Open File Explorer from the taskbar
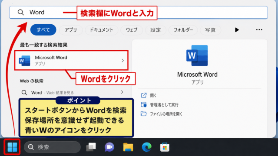The height and width of the screenshot is (156, 278). tap(128, 147)
